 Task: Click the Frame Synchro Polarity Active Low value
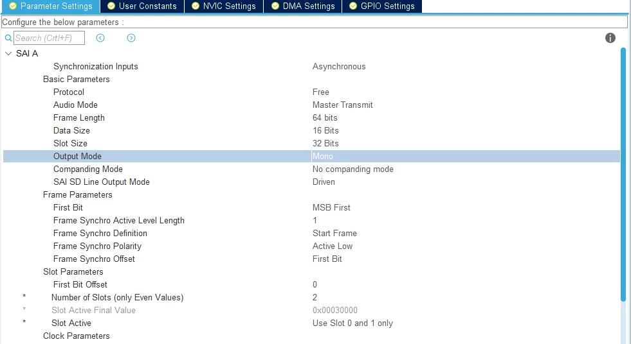click(x=333, y=246)
